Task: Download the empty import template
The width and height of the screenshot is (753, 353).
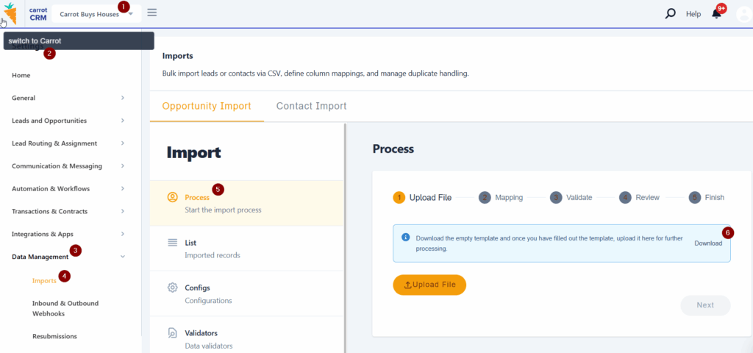Action: point(709,243)
